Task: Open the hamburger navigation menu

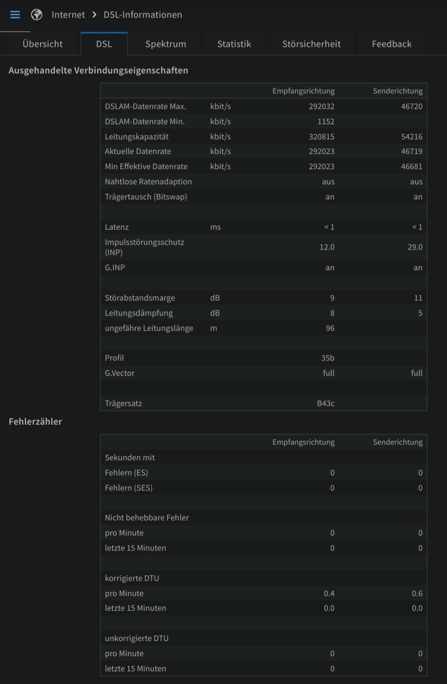Action: 15,15
